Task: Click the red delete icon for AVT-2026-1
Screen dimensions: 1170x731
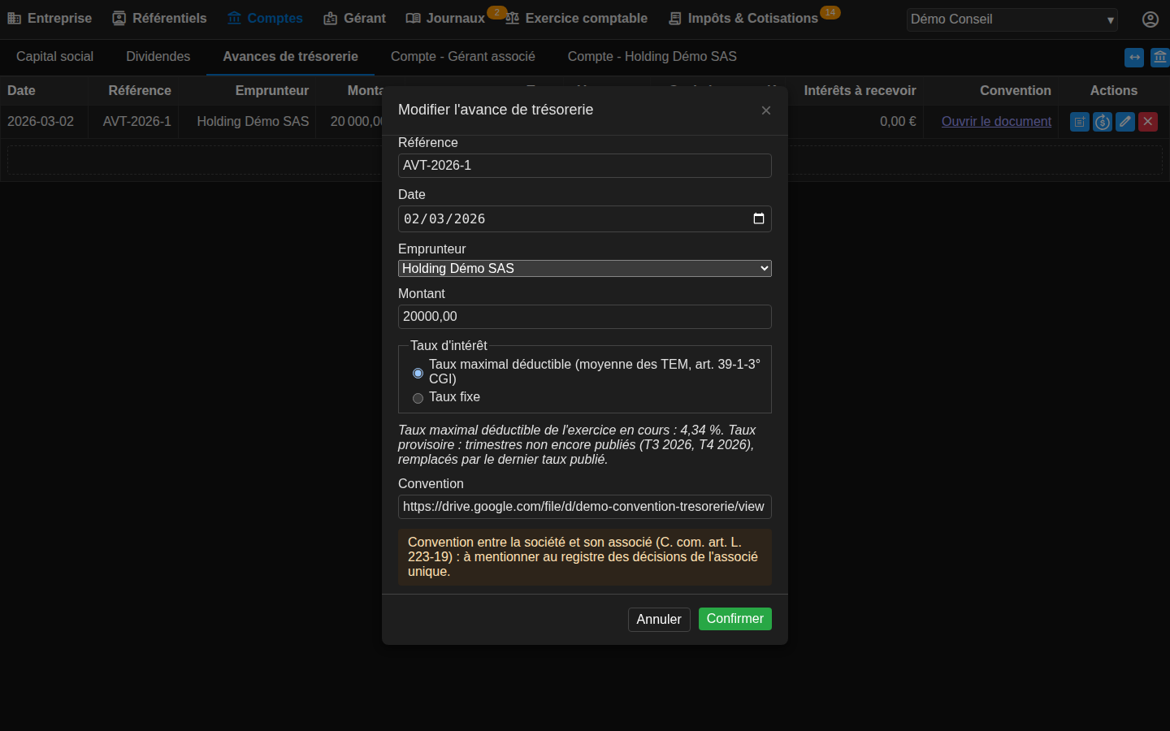Action: [1148, 122]
